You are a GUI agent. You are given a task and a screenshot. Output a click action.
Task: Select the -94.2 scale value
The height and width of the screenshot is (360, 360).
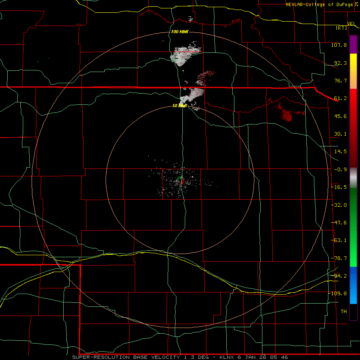339,276
